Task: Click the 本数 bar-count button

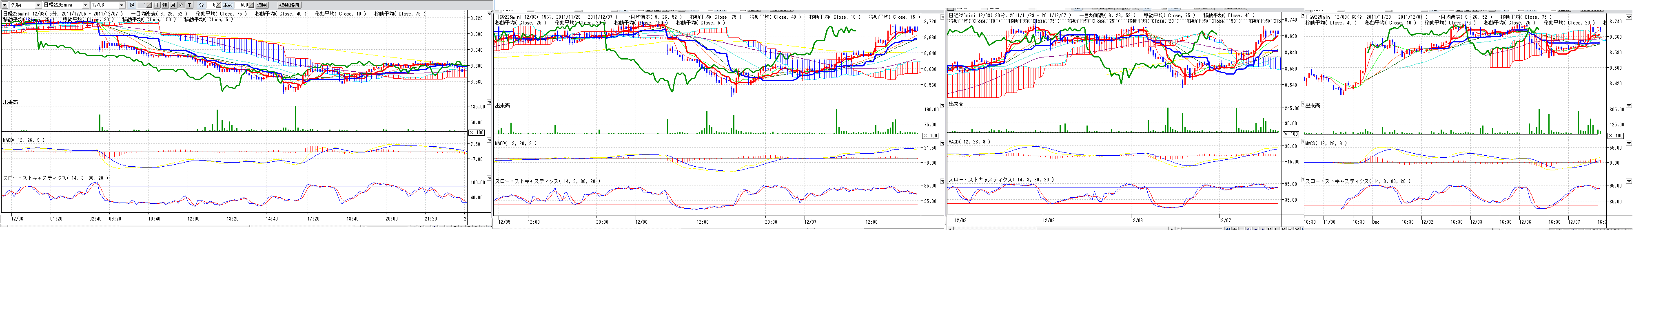Action: [x=228, y=5]
